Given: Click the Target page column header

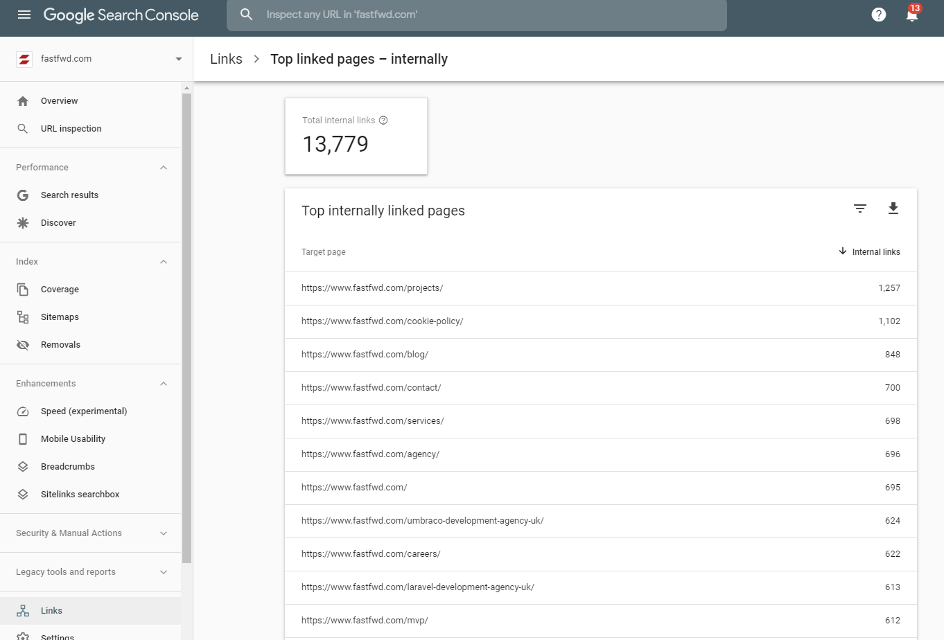Looking at the screenshot, I should [324, 252].
